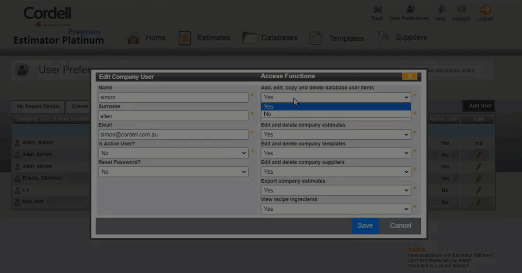Click edit pencil in last table row
This screenshot has height=273, width=522.
coord(479,202)
